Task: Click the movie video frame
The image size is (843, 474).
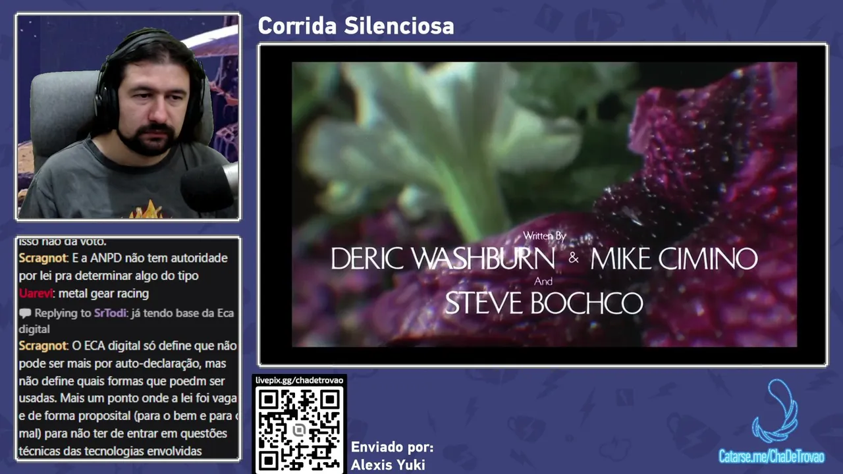Action: point(543,204)
